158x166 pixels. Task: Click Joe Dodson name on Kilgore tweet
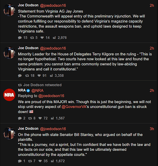click(28, 48)
